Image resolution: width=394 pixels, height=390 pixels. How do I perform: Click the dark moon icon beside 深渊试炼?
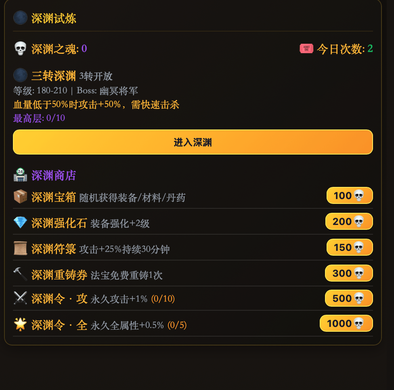click(x=20, y=18)
